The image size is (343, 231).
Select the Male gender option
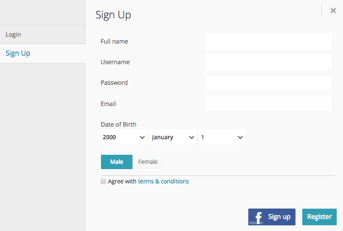(x=116, y=162)
